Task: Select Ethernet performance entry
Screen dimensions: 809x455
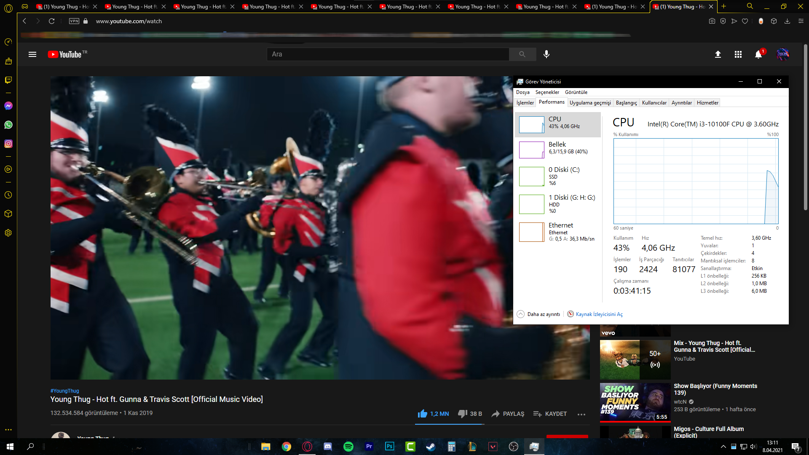Action: [x=558, y=232]
